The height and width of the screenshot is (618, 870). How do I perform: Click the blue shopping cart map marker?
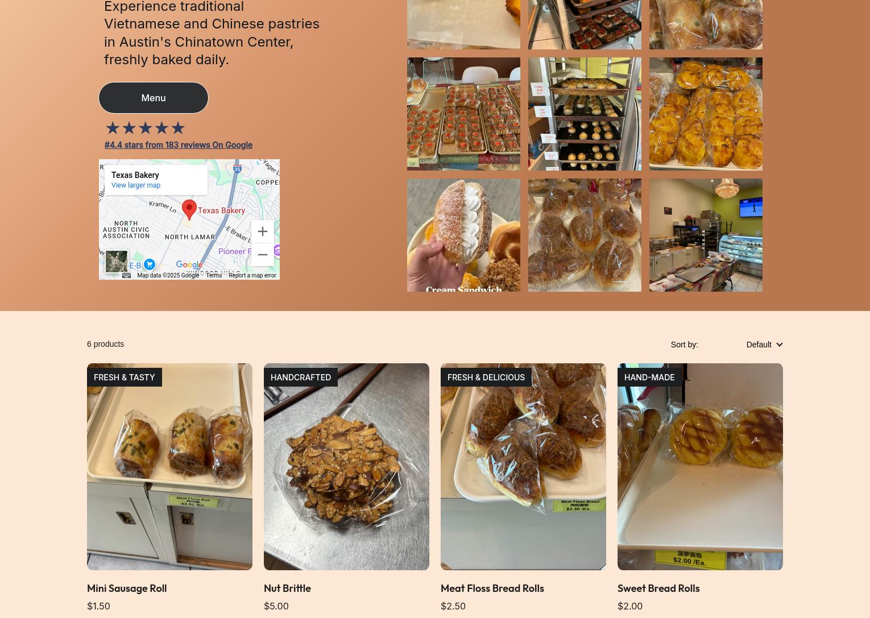click(149, 264)
